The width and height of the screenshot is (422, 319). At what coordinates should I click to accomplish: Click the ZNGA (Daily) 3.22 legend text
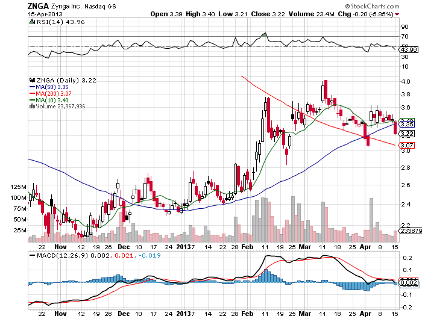point(66,80)
